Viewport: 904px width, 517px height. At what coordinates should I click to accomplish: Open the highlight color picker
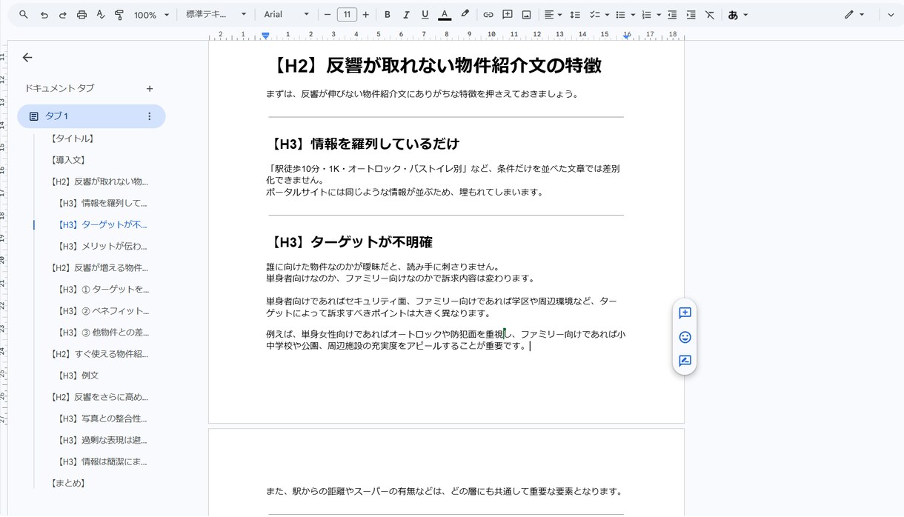[x=465, y=15]
